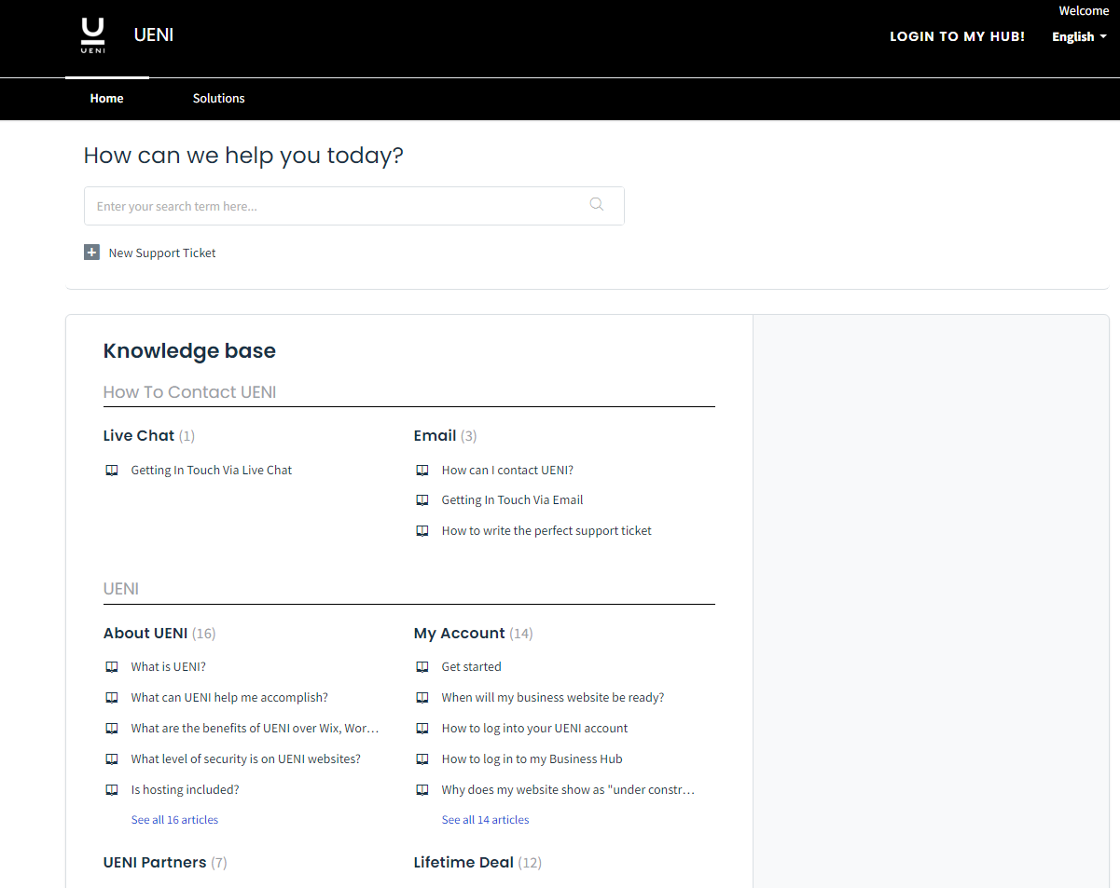Open article How can I contact UENI?
Viewport: 1120px width, 888px height.
point(507,471)
